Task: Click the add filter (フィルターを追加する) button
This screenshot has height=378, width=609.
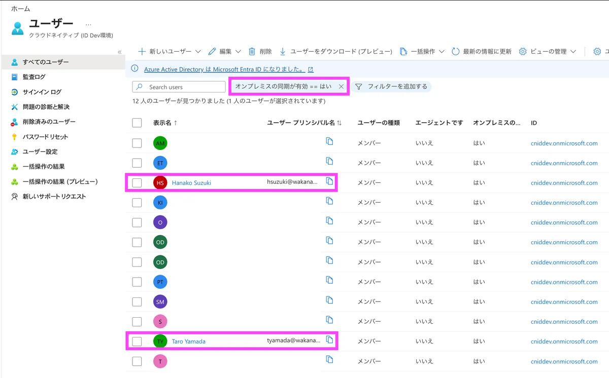Action: click(391, 87)
